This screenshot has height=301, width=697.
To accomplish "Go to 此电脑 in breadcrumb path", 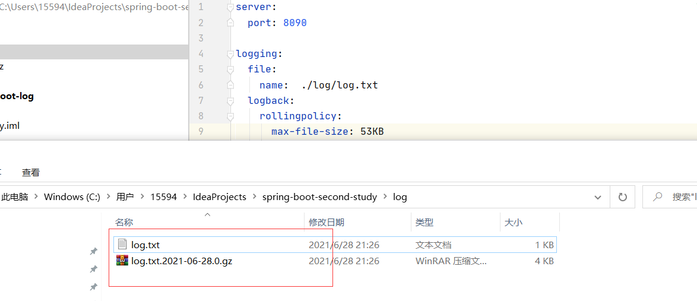I will pos(15,197).
